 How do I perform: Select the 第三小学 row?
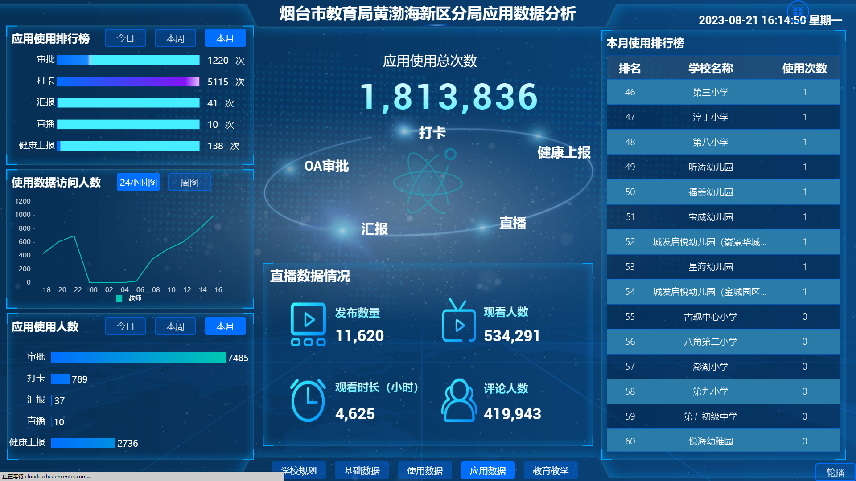723,92
